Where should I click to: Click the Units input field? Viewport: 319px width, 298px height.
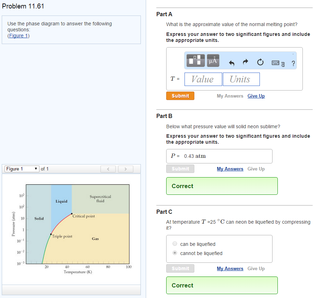(x=241, y=79)
